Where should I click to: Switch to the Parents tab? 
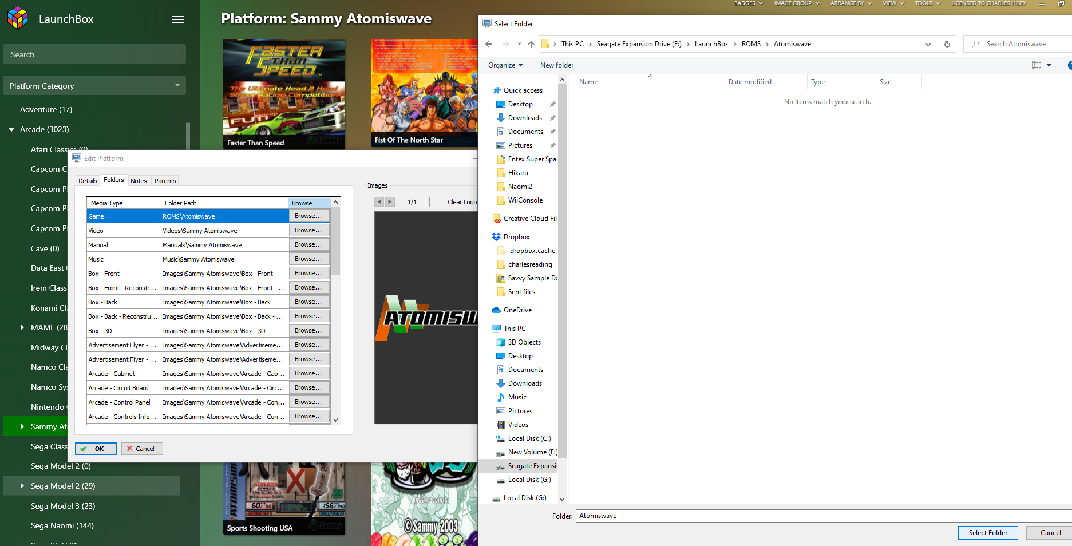165,181
